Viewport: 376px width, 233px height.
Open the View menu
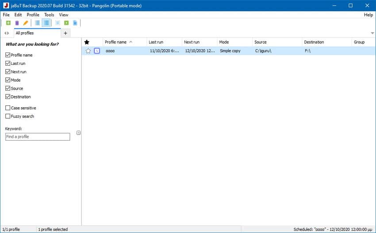(64, 15)
